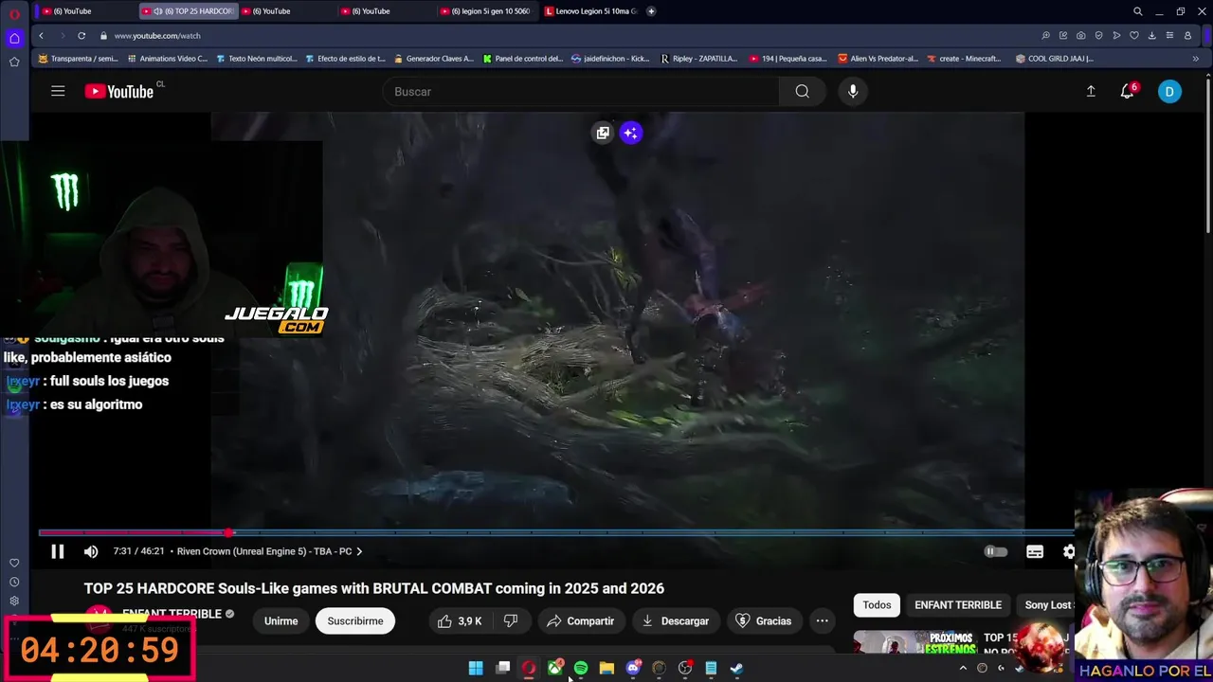Open YouTube notifications bell
The width and height of the screenshot is (1213, 682).
click(x=1128, y=91)
